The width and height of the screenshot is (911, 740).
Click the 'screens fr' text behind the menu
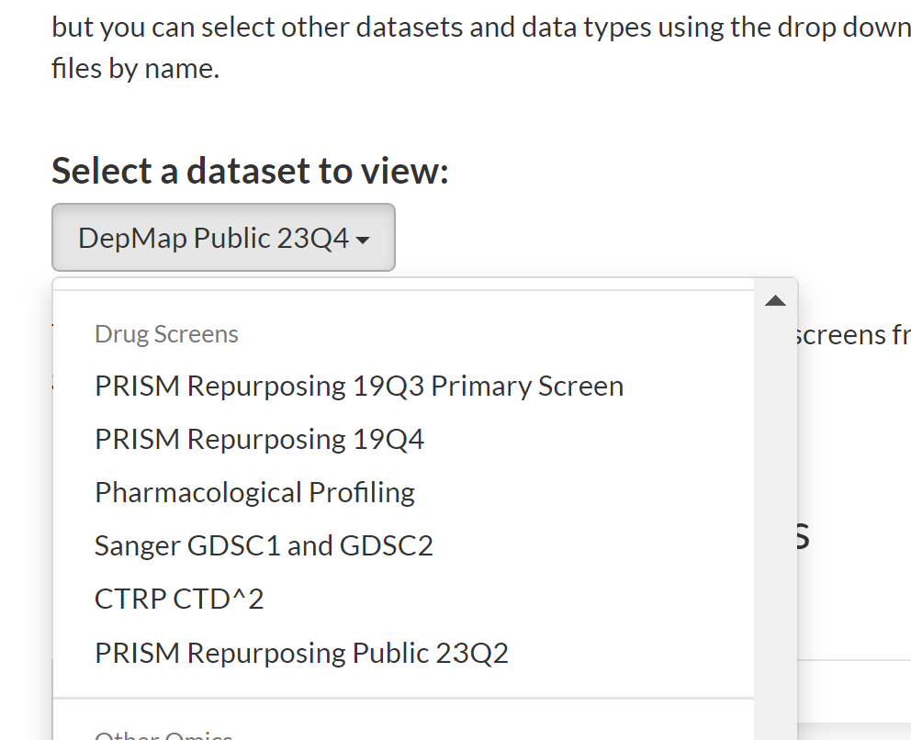coord(852,334)
